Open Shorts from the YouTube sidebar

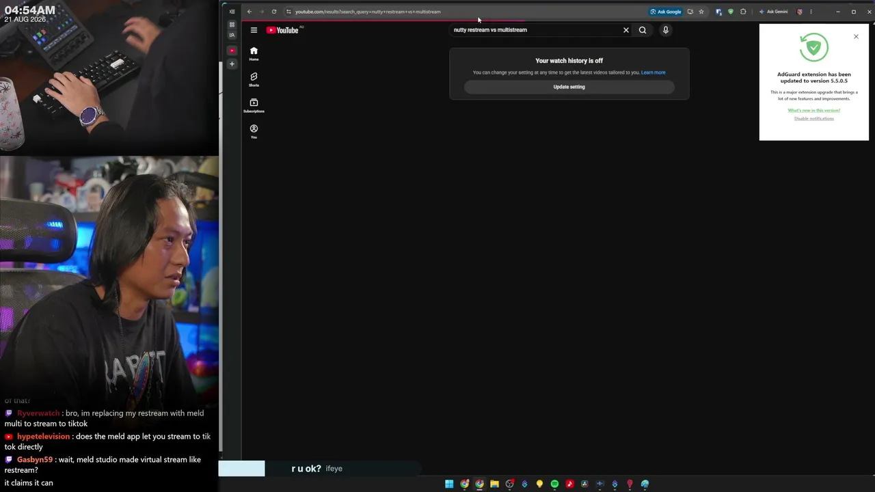click(254, 80)
